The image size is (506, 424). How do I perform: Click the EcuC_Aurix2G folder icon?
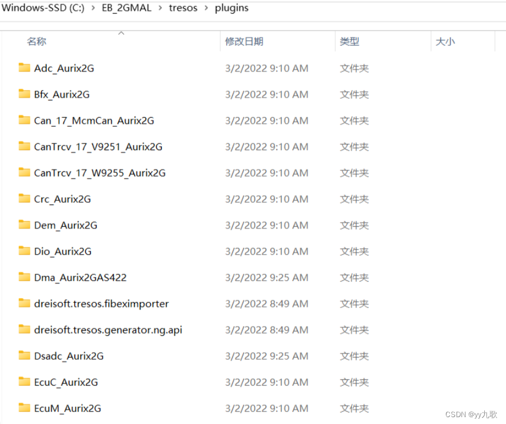point(24,382)
